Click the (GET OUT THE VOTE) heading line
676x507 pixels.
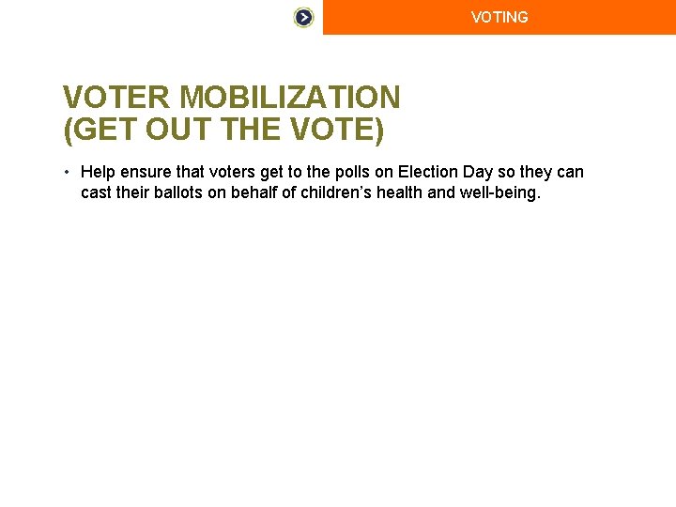point(223,130)
